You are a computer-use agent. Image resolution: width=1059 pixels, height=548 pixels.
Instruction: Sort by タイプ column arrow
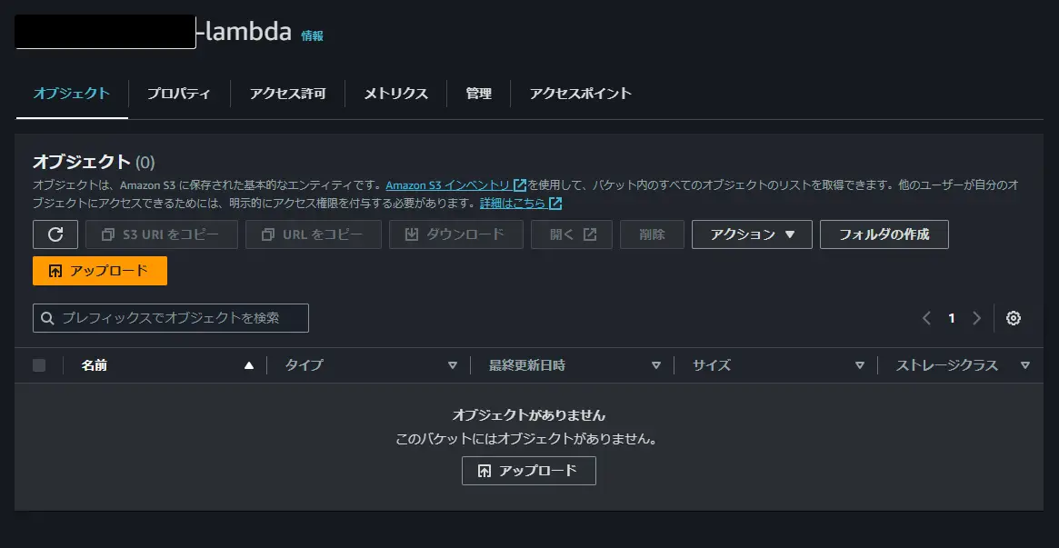point(453,365)
